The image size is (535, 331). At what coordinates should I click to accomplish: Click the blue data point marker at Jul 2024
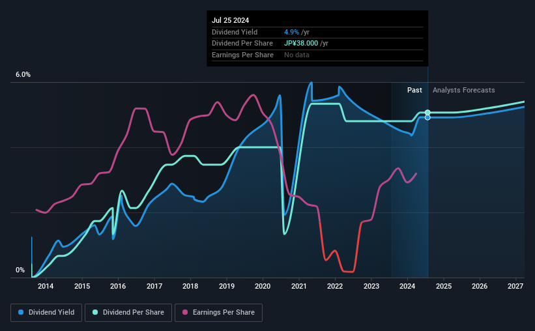427,118
